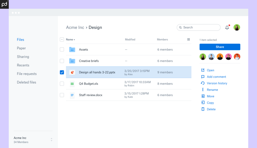Viewport: 257px width, 148px height.
Task: Click the Copy action link
Action: [x=210, y=103]
